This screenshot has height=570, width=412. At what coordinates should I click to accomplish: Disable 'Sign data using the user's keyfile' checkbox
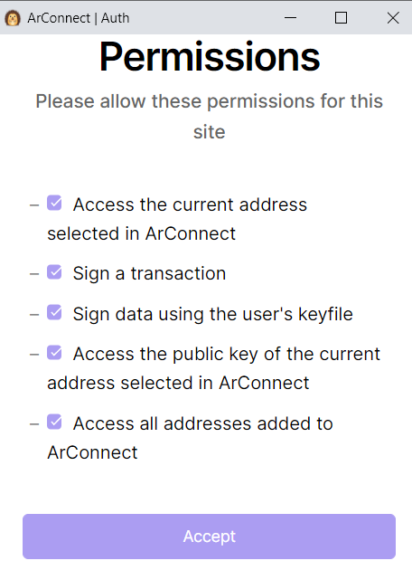click(x=54, y=313)
